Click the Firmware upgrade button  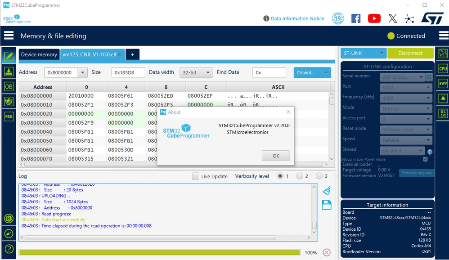(x=417, y=173)
